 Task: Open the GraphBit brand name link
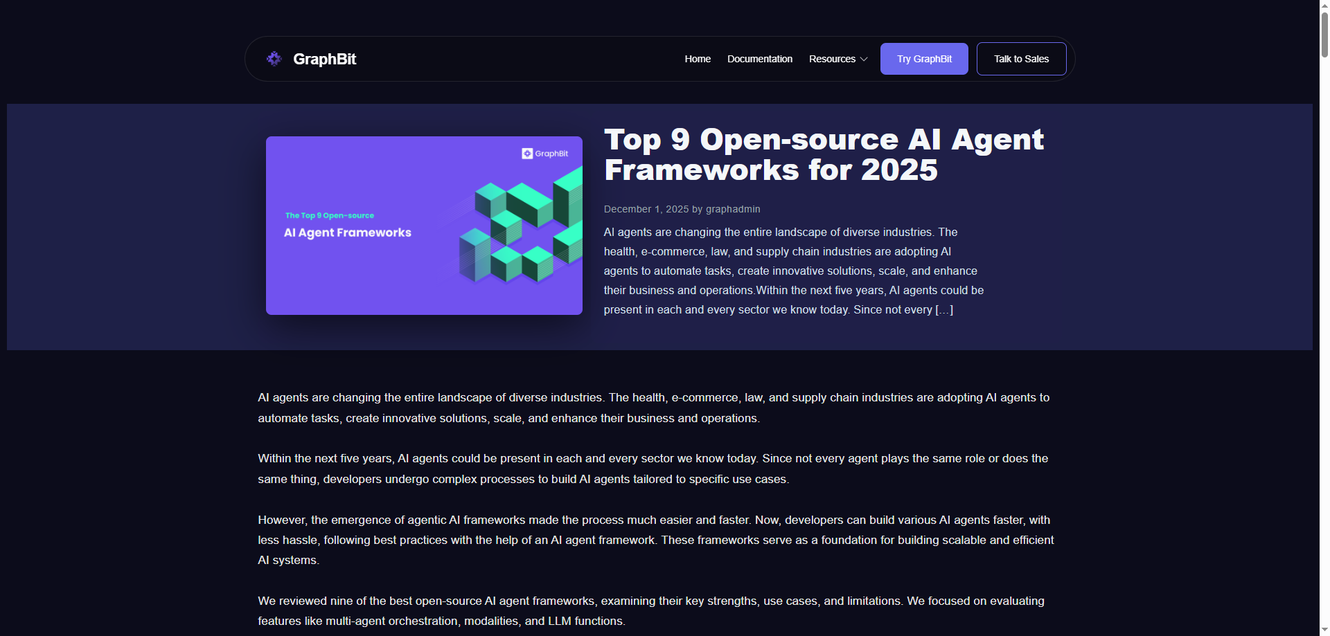(324, 59)
